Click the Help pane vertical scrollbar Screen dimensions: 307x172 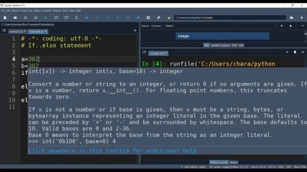point(306,36)
